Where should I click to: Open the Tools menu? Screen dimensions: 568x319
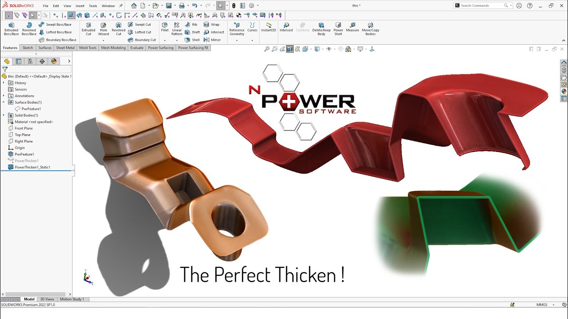click(x=93, y=6)
